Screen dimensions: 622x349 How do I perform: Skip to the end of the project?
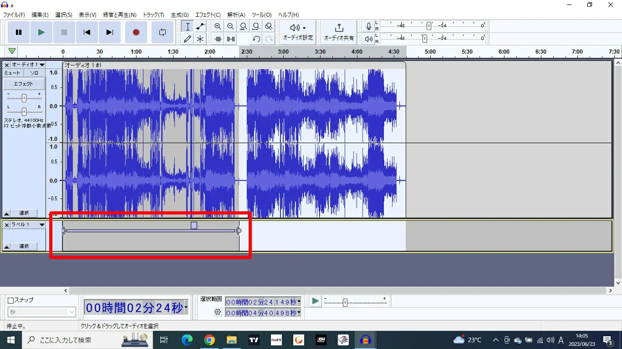110,32
